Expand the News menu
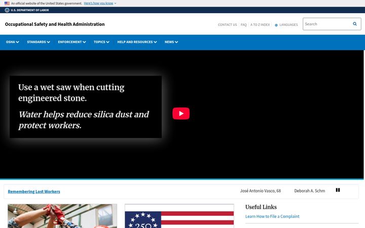 [x=171, y=42]
